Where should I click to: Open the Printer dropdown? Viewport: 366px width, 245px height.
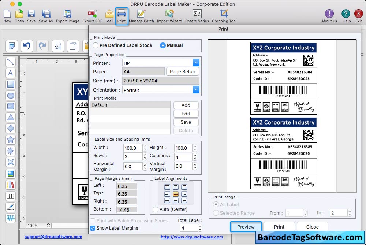pyautogui.click(x=196, y=63)
